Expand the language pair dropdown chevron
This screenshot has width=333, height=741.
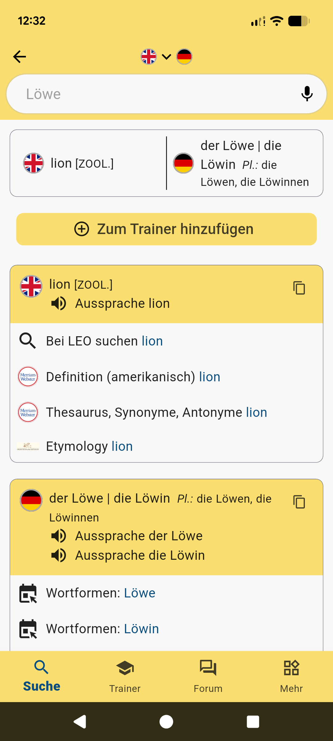coord(166,57)
